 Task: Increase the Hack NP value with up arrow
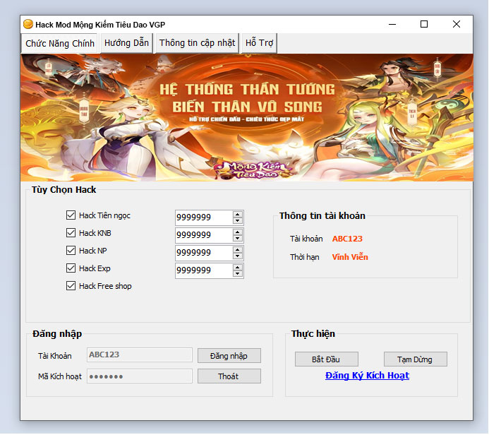238,250
